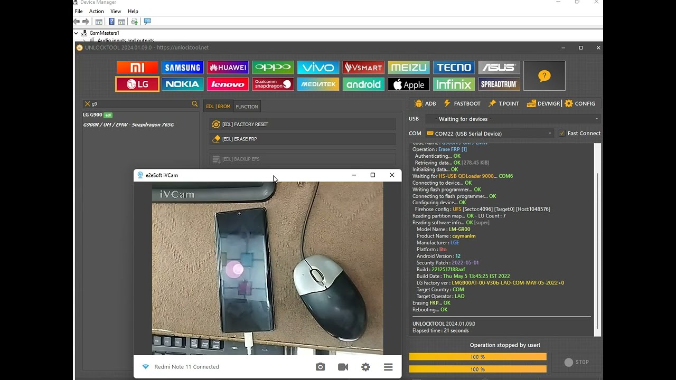Click the ADB button
Screen dimensions: 676x380
[x=426, y=103]
